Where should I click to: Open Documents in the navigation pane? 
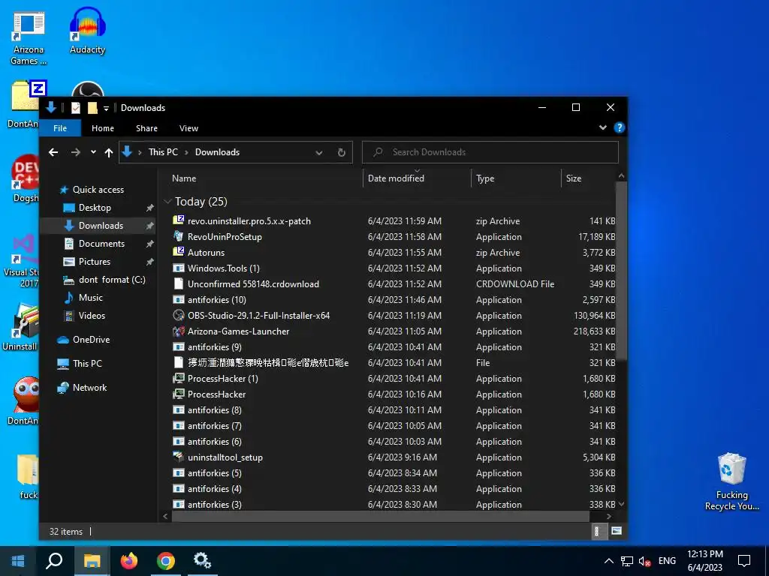[101, 244]
